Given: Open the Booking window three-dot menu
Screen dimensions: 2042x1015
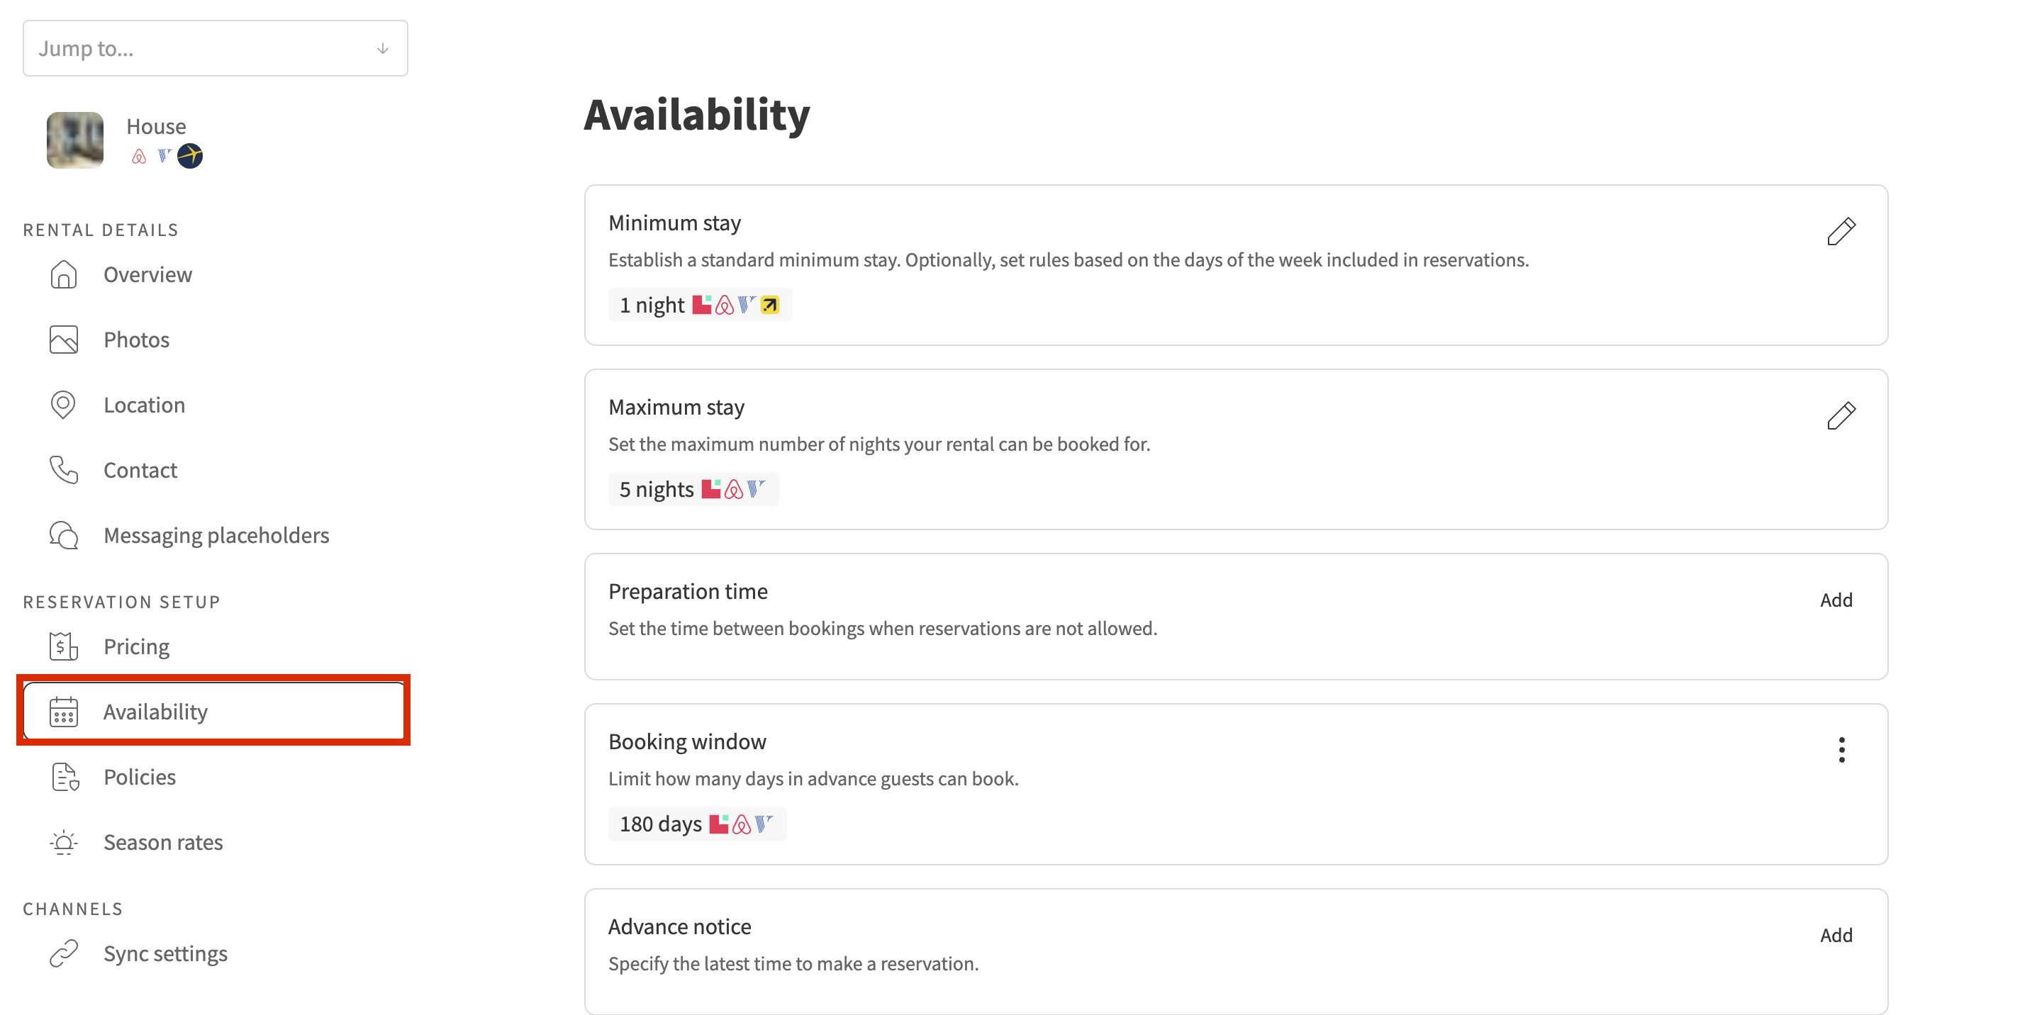Looking at the screenshot, I should [1841, 750].
